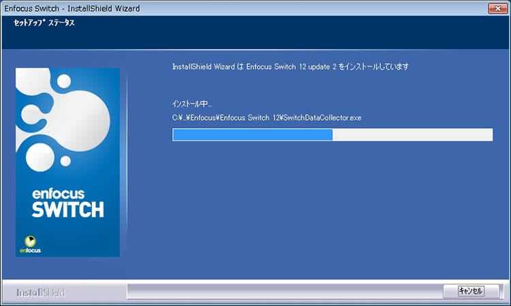511x306 pixels.
Task: Click the インストール中... status text
Action: (x=192, y=104)
